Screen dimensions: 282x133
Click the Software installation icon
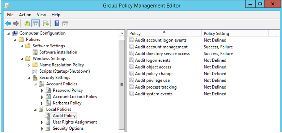pos(35,52)
